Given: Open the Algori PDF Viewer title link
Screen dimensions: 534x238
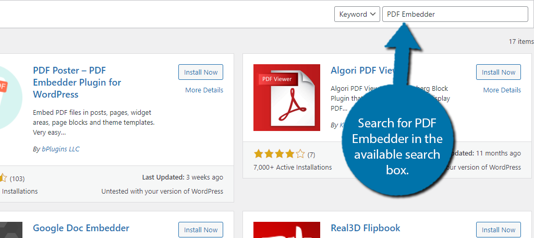Looking at the screenshot, I should point(363,70).
